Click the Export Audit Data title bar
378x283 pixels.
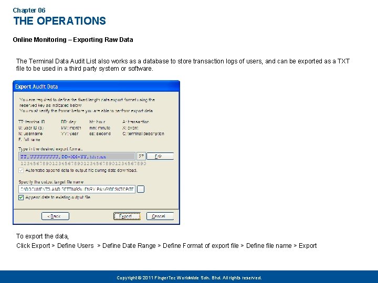tap(97, 86)
